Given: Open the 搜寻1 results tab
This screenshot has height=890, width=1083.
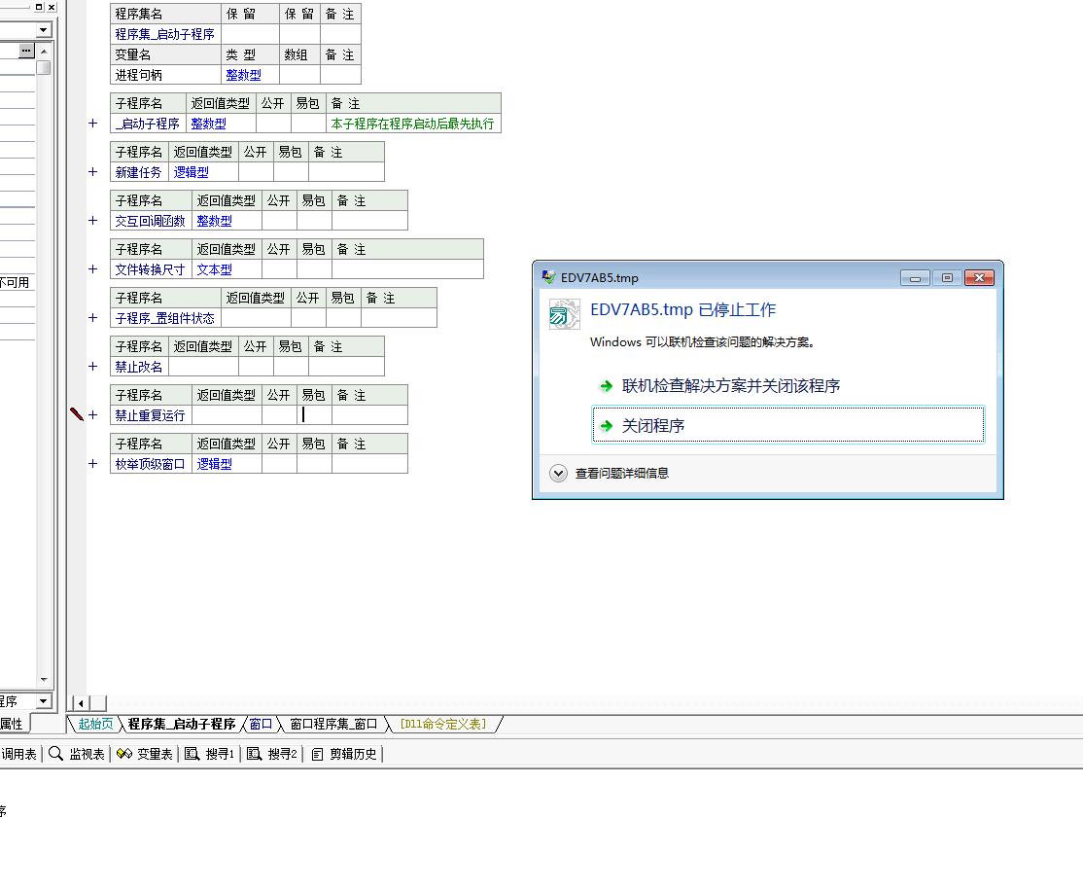Looking at the screenshot, I should pyautogui.click(x=209, y=754).
